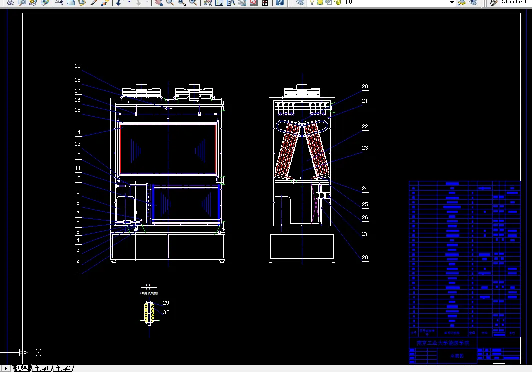Image resolution: width=532 pixels, height=373 pixels.
Task: Open the Text Style manager icon
Action: click(494, 2)
